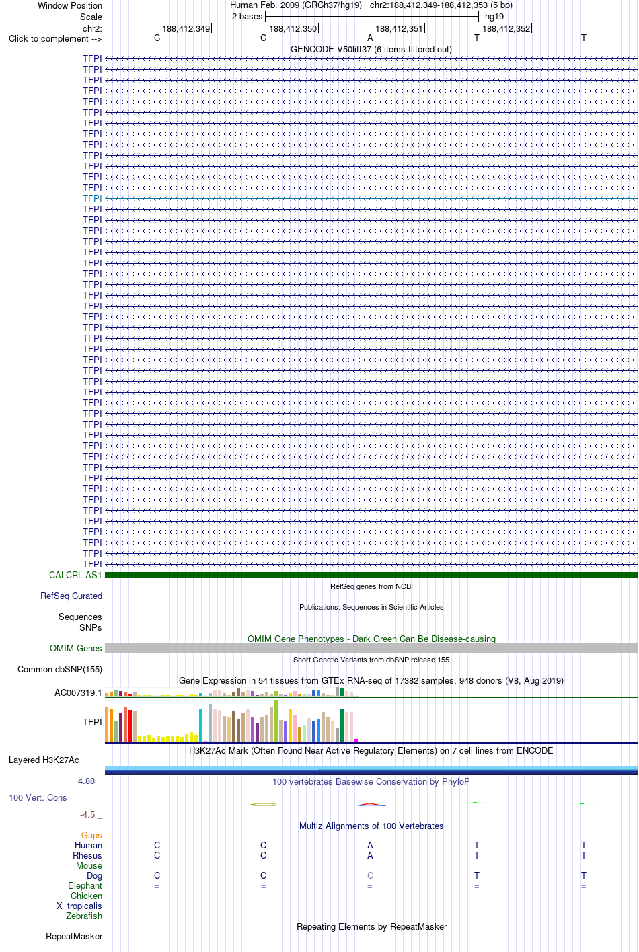This screenshot has height=952, width=639.
Task: Click position label 188,412,351
Action: 399,28
